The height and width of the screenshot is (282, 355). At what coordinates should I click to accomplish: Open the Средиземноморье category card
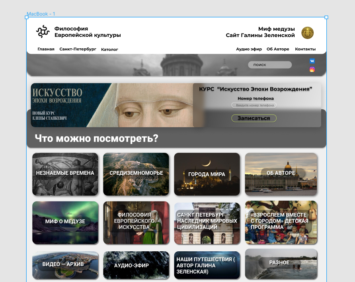click(136, 174)
